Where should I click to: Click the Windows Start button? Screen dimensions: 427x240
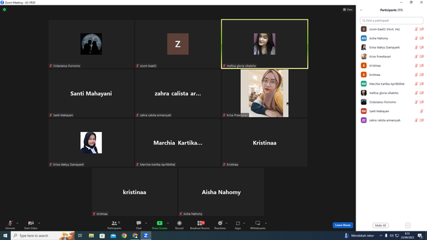click(5, 235)
